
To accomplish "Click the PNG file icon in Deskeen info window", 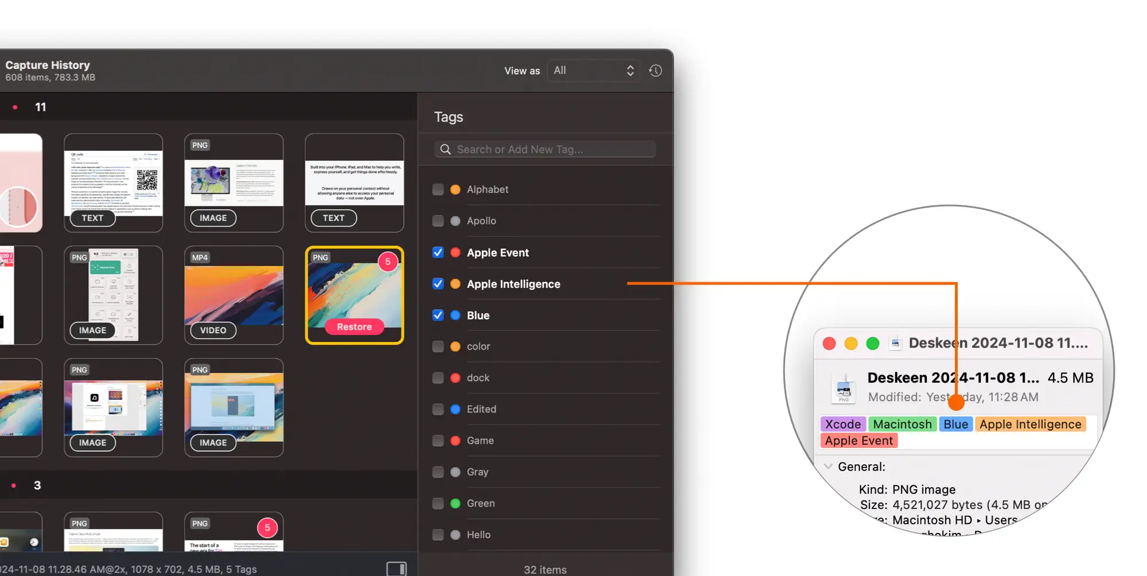I will click(x=844, y=388).
